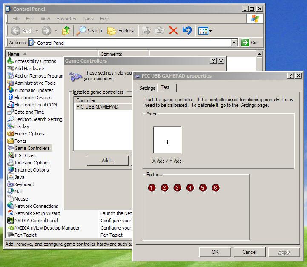Screen dimensions: 307x267
Task: Select NVIDIA nView Desktop Manager icon
Action: click(x=10, y=228)
